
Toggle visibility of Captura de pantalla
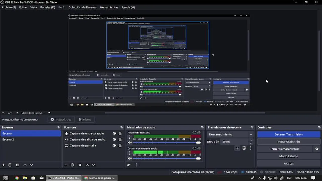(114, 146)
